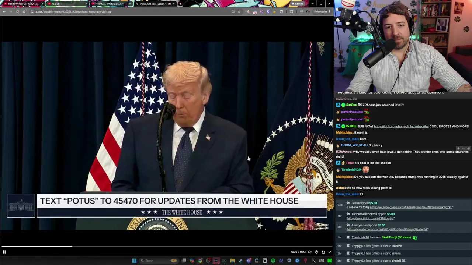Exit fullscreen in the video player
This screenshot has height=265, width=472.
(330, 252)
